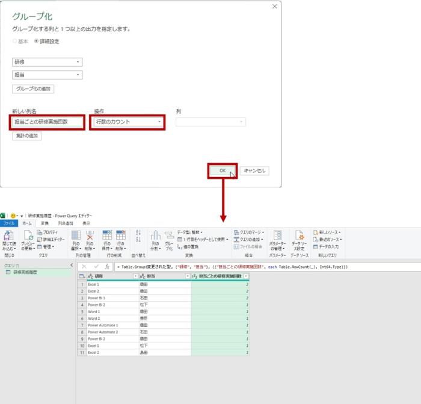
Task: Open the 列の追加 ribbon tab
Action: [65, 223]
